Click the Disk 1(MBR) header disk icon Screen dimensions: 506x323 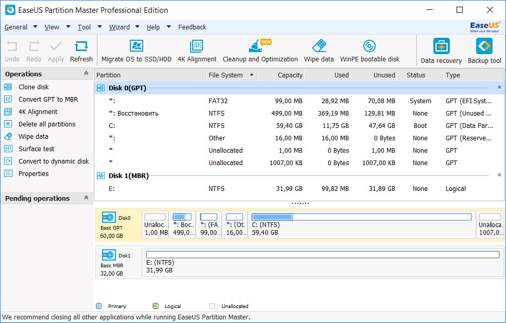(x=100, y=176)
